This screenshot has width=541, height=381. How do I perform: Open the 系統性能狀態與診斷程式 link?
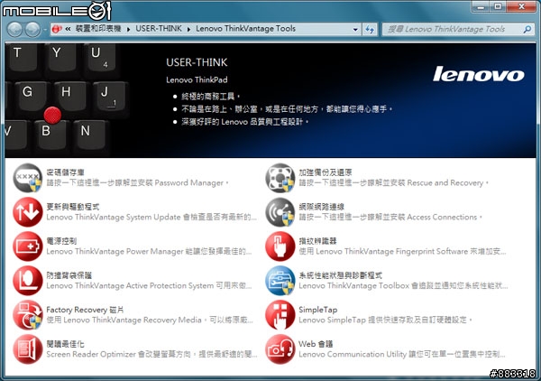341,275
